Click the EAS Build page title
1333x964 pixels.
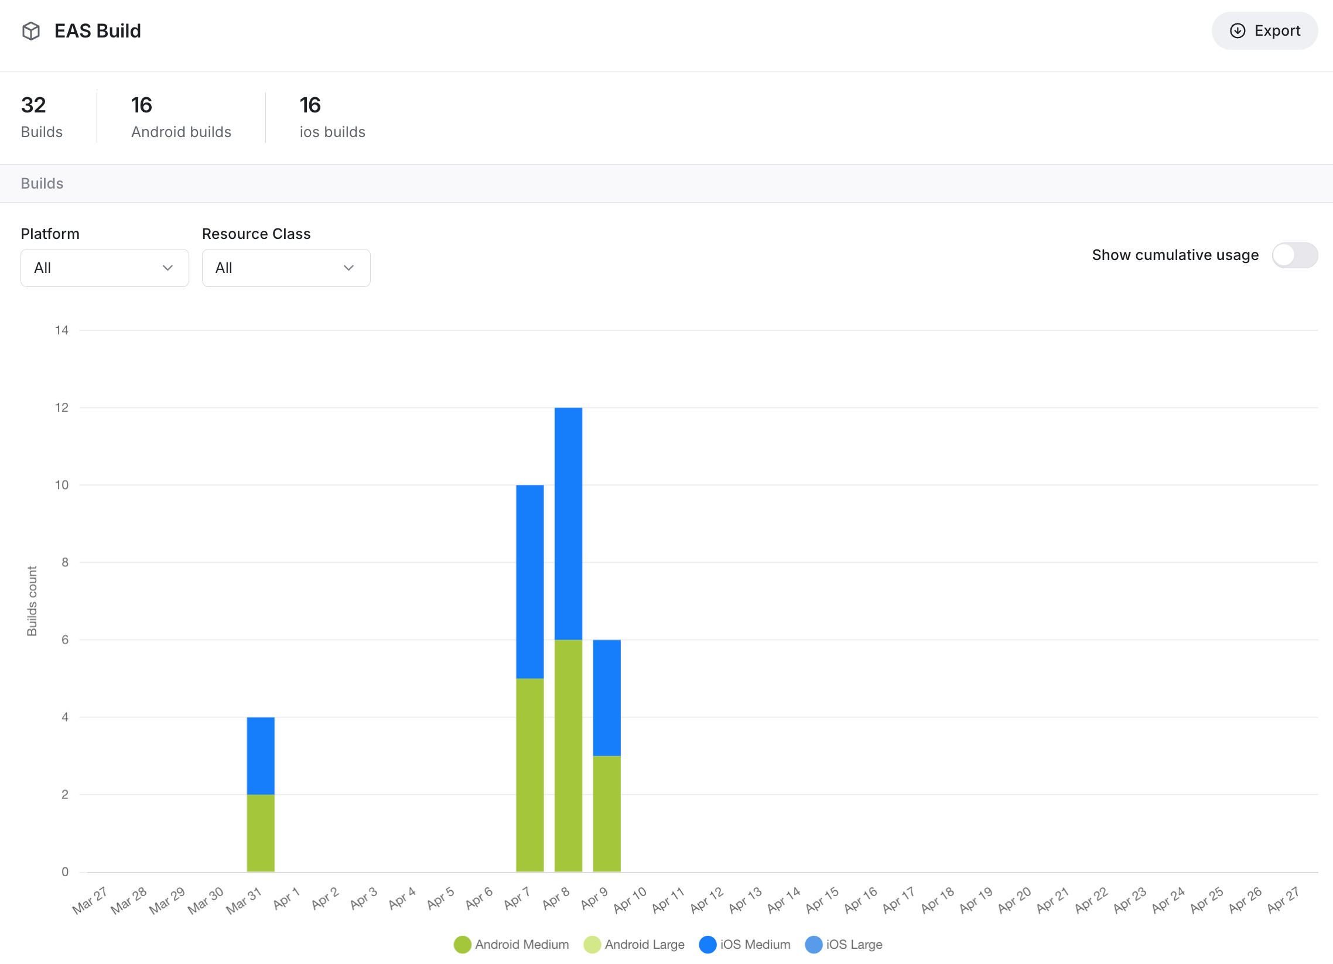[98, 30]
